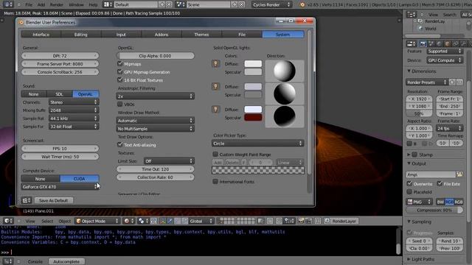The width and height of the screenshot is (472, 265).
Task: Toggle Text Anti-aliasing checkbox
Action: (120, 144)
